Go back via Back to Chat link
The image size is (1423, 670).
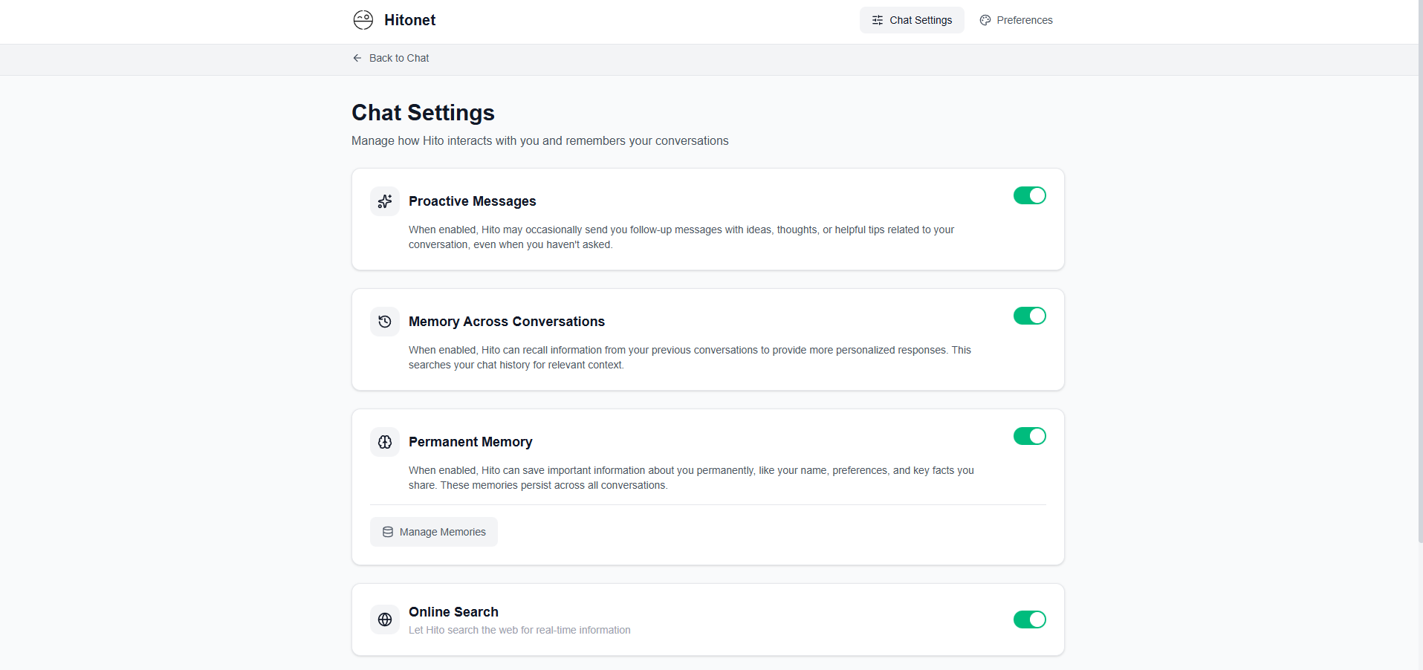click(x=399, y=58)
